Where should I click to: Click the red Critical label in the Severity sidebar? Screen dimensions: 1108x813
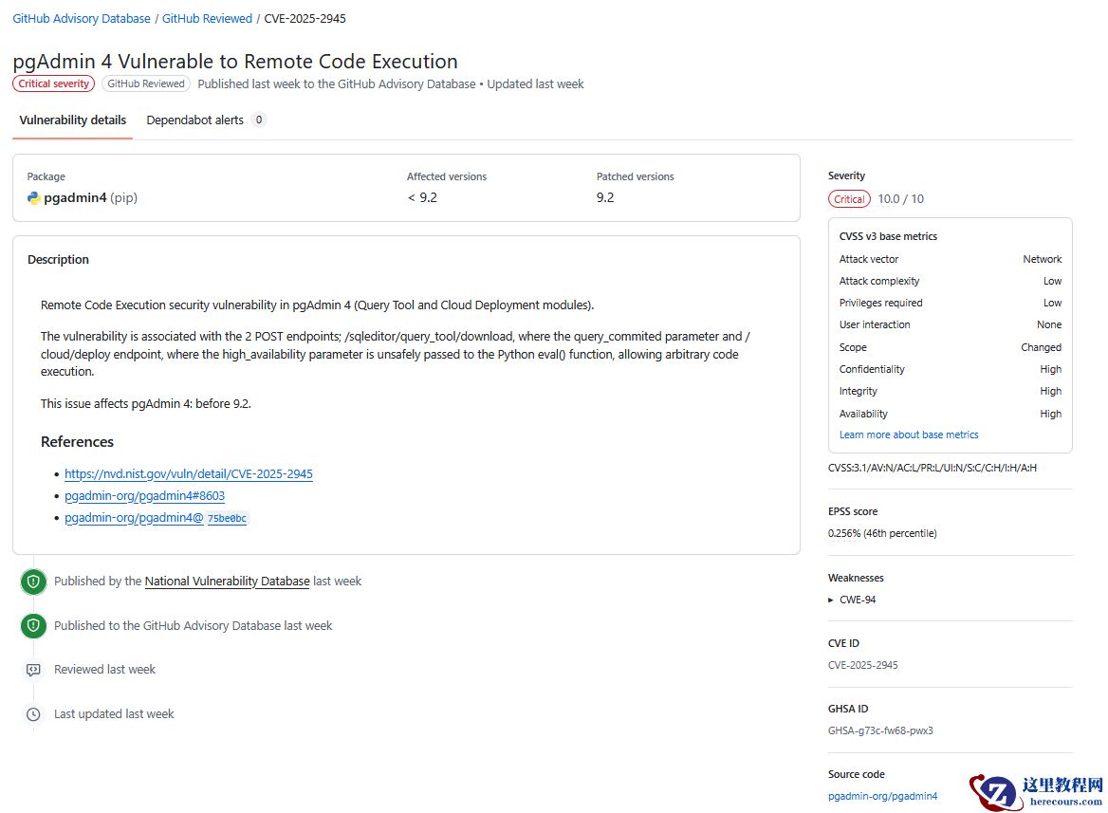849,199
